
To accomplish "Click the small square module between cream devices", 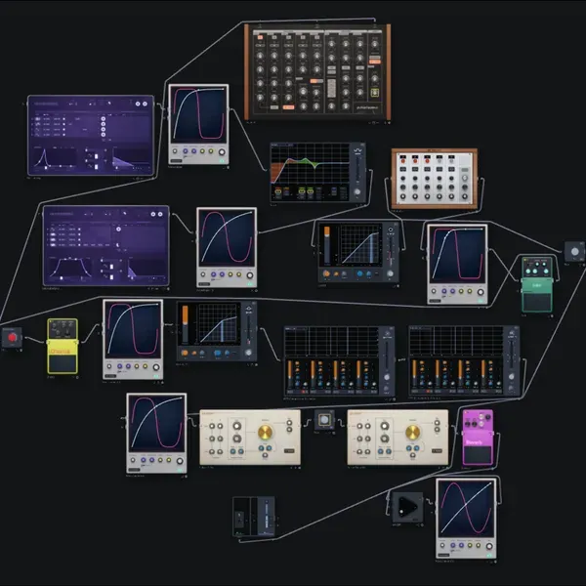I will click(324, 420).
